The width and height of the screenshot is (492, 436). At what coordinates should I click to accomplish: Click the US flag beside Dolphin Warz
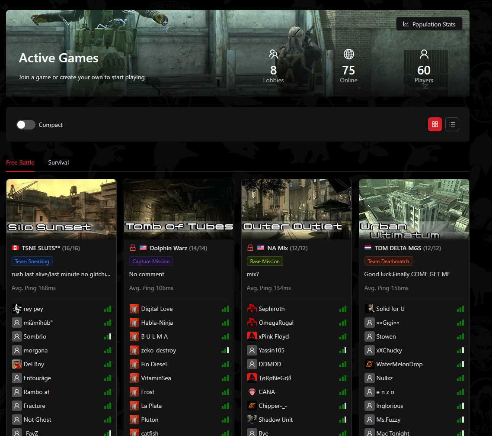click(x=143, y=248)
